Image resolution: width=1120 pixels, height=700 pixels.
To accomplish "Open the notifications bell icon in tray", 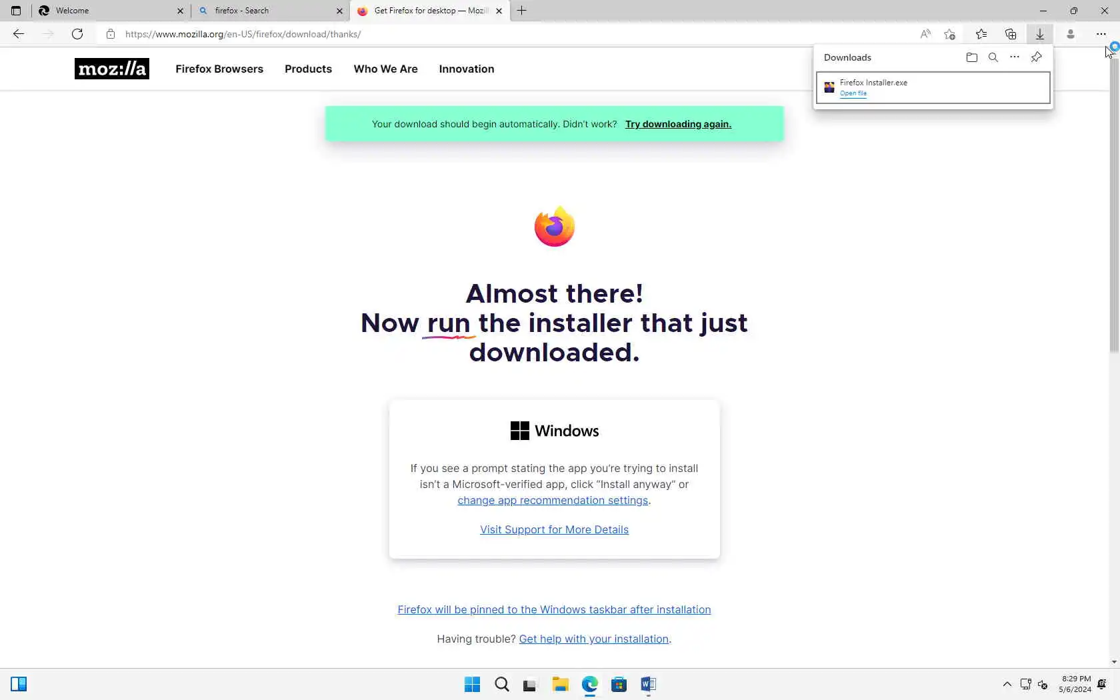I will pos(1102,684).
